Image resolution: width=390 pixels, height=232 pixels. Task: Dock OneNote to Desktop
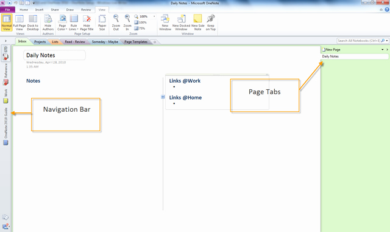(33, 22)
